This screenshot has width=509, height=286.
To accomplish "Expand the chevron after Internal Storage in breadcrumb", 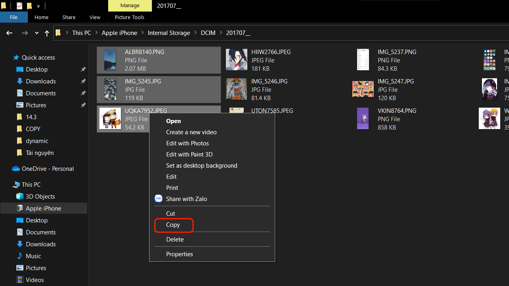I will click(196, 33).
